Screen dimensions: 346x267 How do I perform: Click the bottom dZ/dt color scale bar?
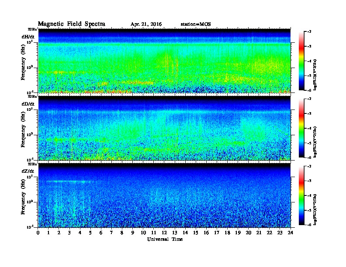pos(301,195)
